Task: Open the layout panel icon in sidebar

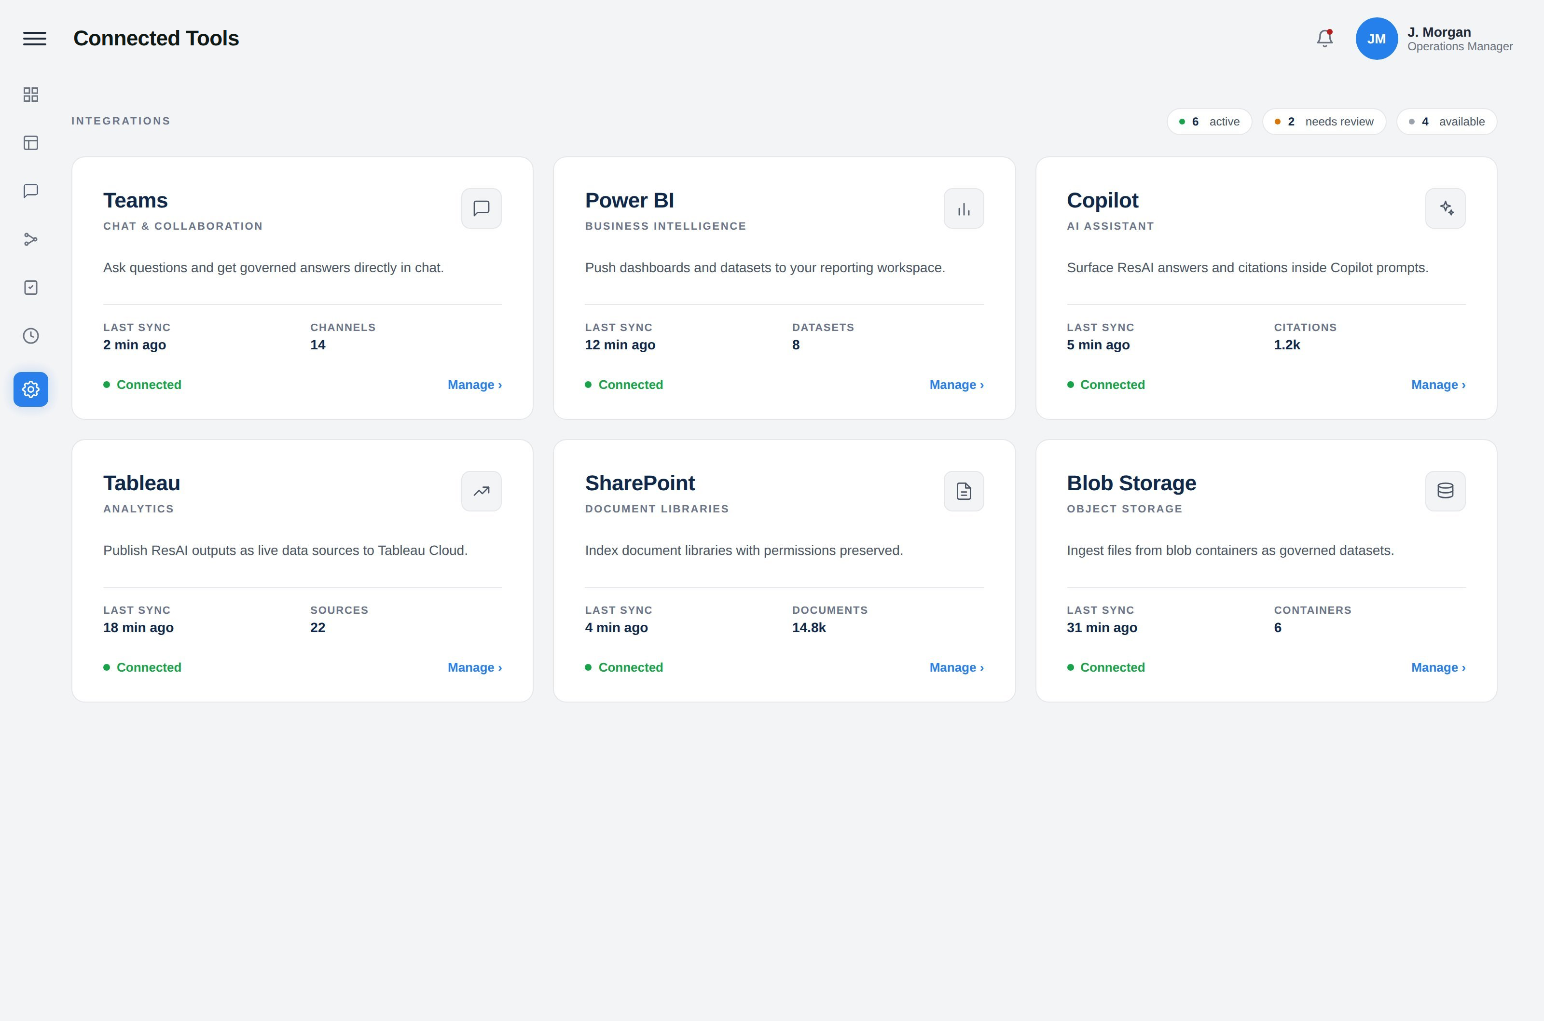Action: tap(30, 143)
